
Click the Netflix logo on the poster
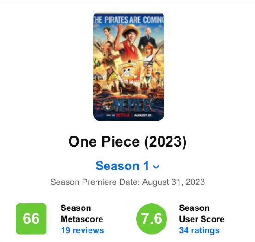123,115
